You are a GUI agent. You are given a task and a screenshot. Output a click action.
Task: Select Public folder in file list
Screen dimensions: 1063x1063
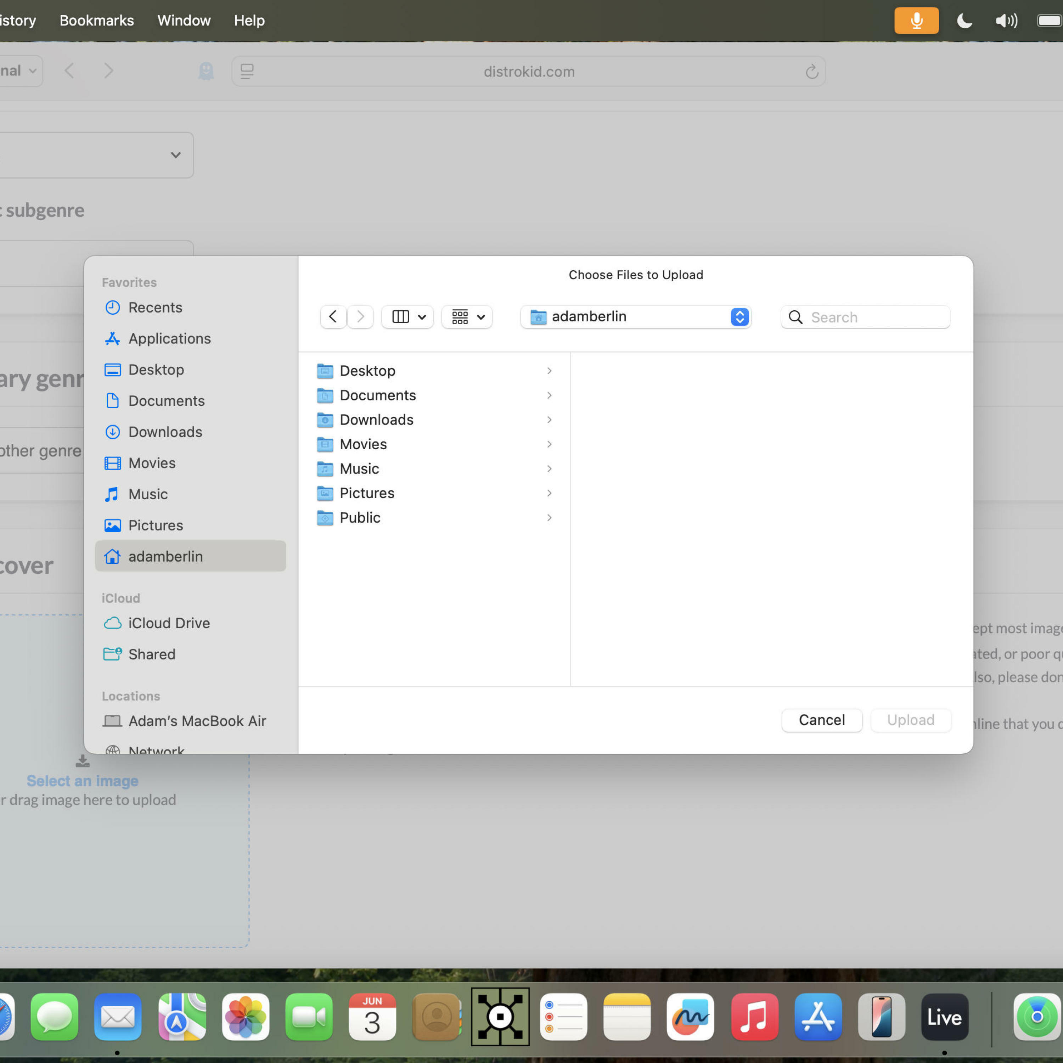(435, 518)
